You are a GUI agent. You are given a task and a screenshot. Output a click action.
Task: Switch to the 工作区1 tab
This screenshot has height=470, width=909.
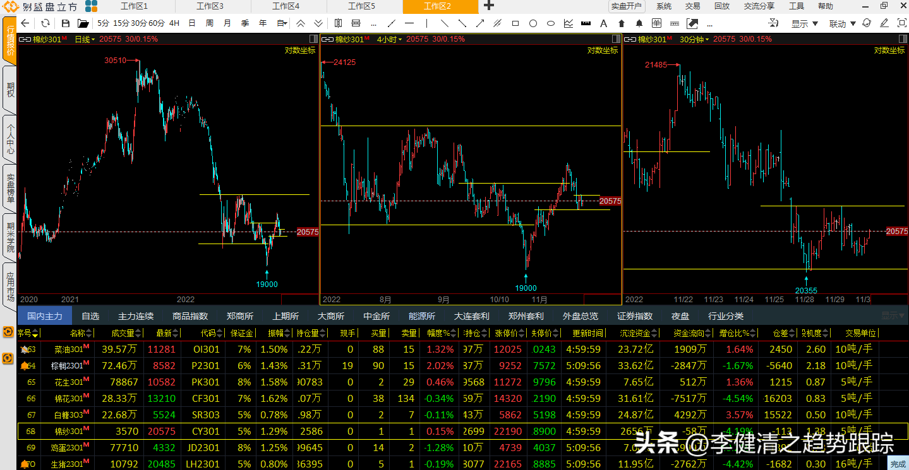tap(134, 6)
